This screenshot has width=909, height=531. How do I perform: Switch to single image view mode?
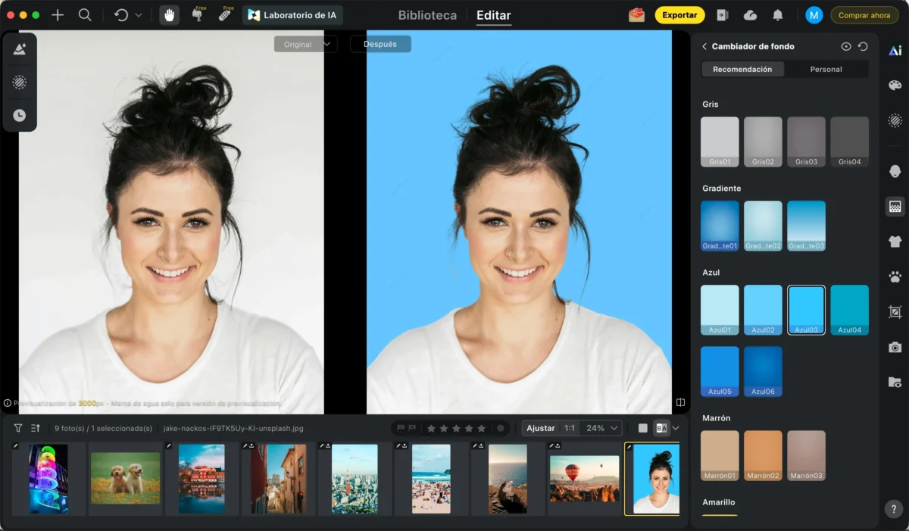pyautogui.click(x=643, y=428)
